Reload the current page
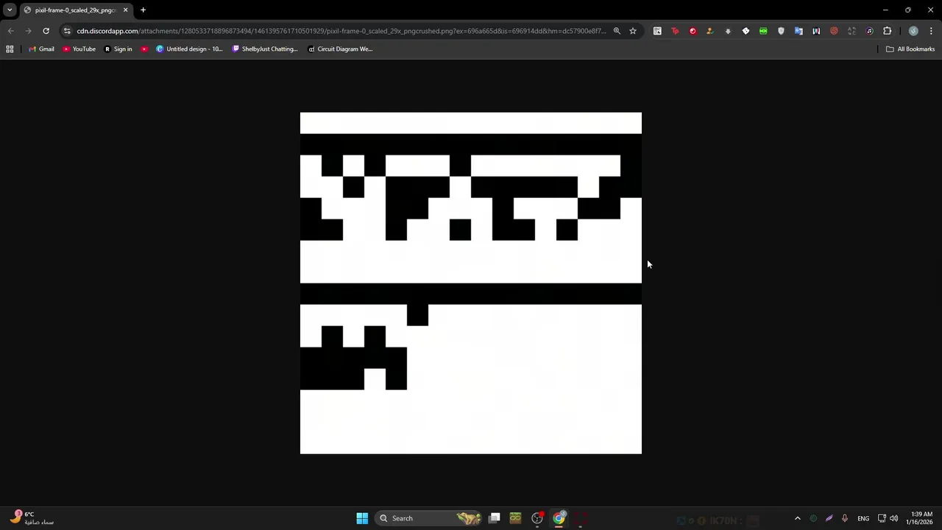942x530 pixels. 46,31
